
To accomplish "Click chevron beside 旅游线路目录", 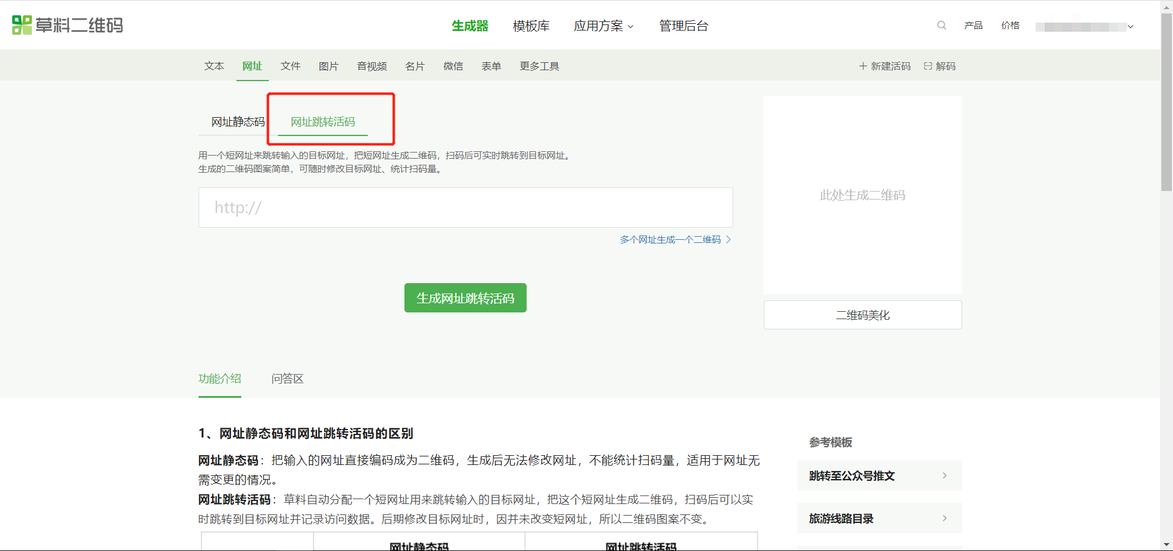I will [945, 518].
